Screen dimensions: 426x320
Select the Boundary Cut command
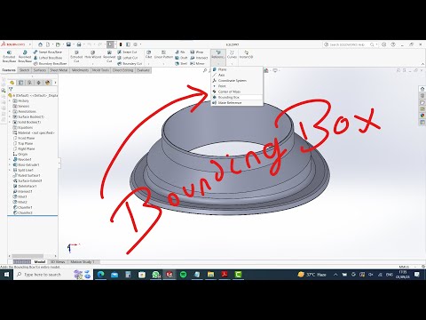click(x=130, y=63)
